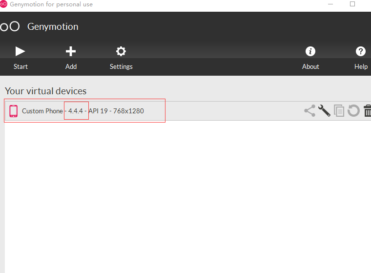The width and height of the screenshot is (371, 273).
Task: Delete the Custom Phone device
Action: (x=368, y=111)
